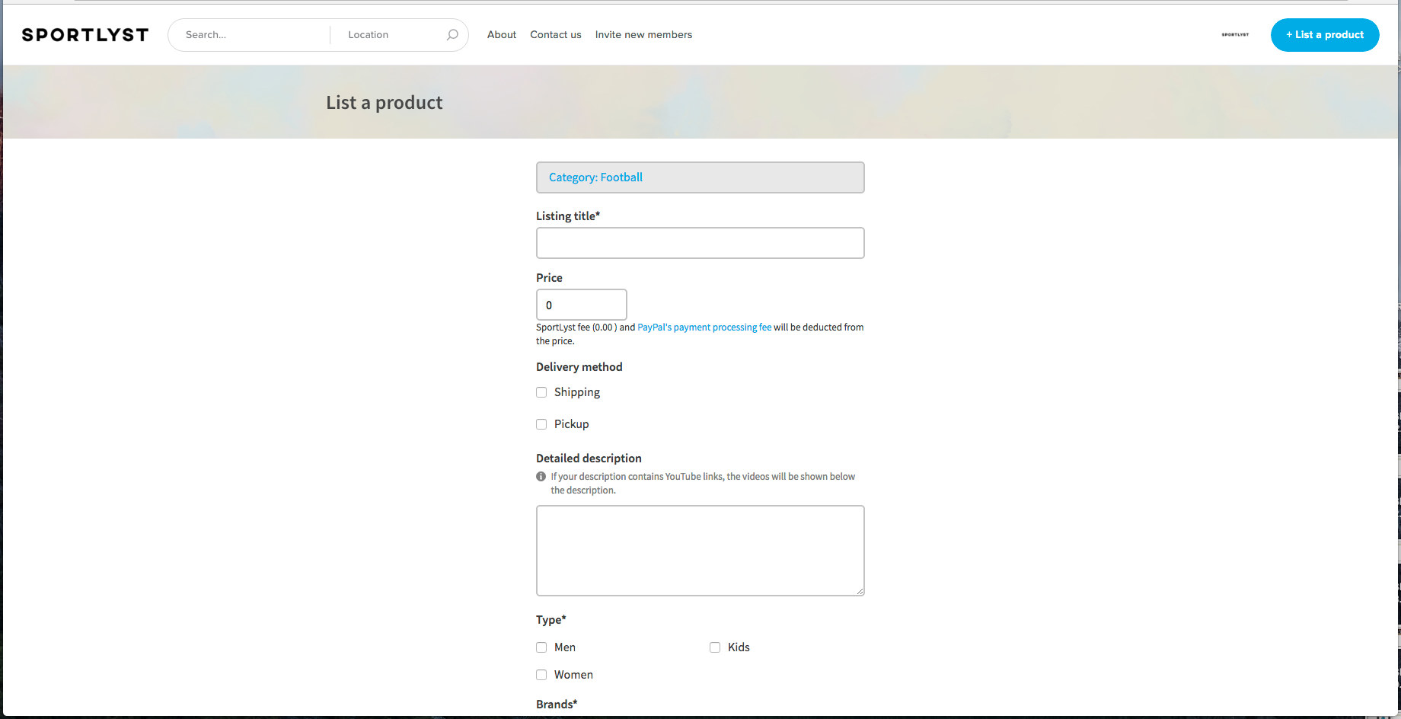
Task: Click the search magnifier icon
Action: pyautogui.click(x=452, y=35)
